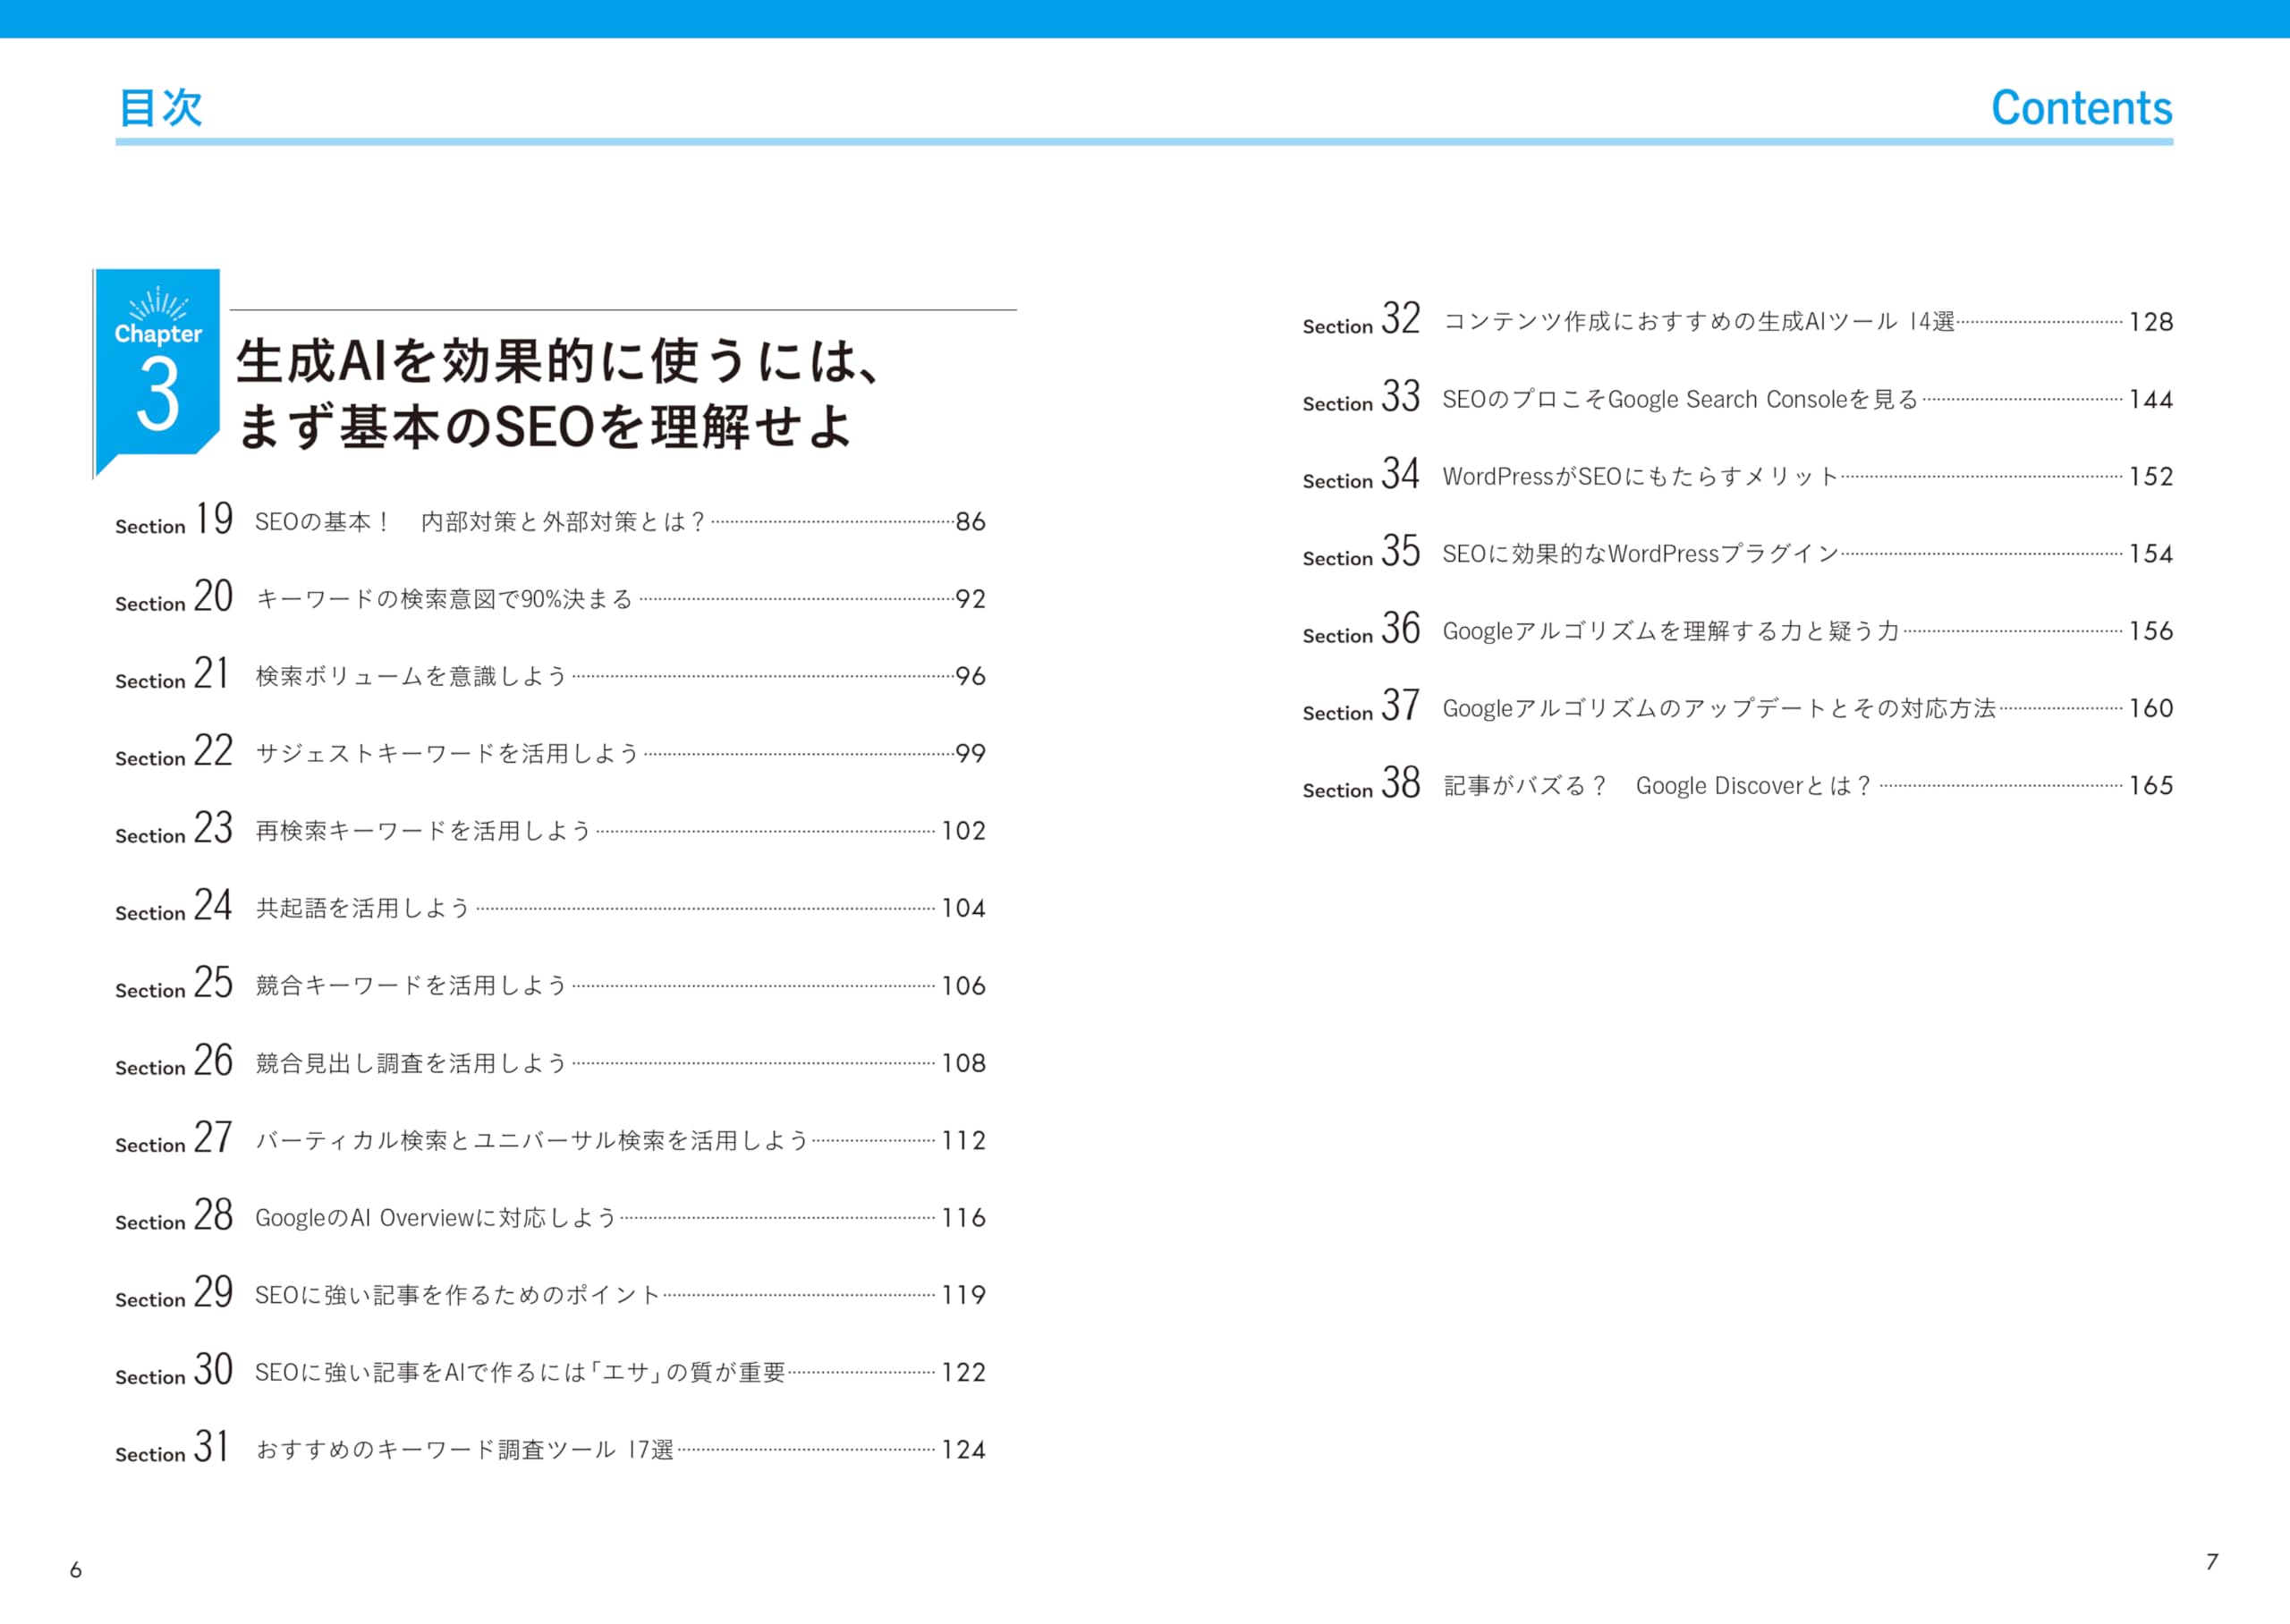Open Section 22 suggest keywords entry
This screenshot has width=2290, height=1624.
point(447,754)
